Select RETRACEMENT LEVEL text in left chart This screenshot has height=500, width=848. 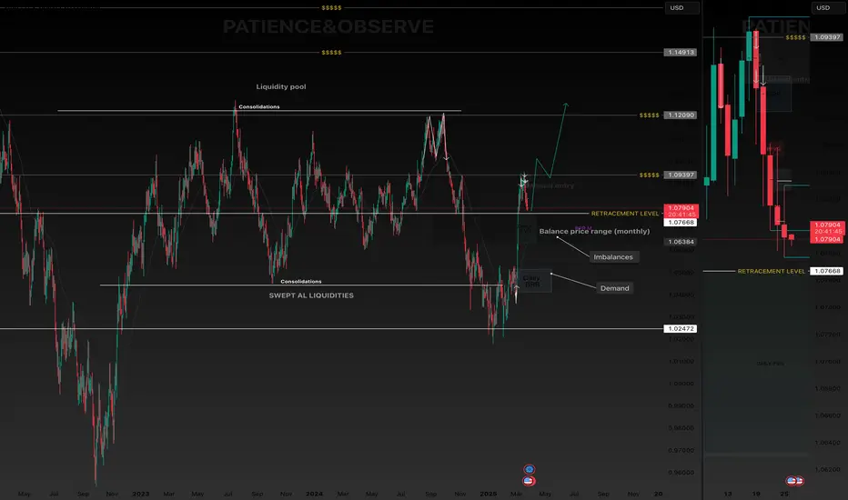tap(625, 214)
